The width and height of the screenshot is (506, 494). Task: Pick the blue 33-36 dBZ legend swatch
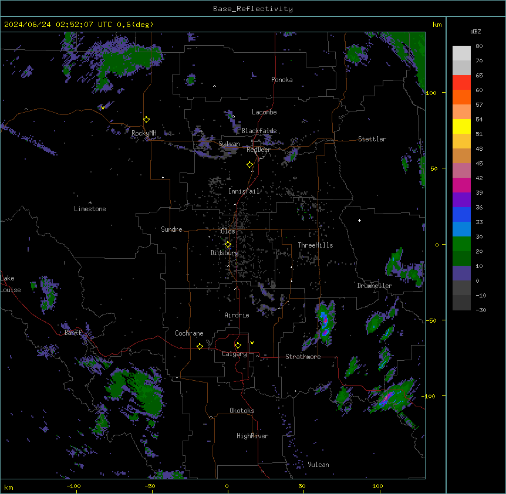[x=461, y=214]
